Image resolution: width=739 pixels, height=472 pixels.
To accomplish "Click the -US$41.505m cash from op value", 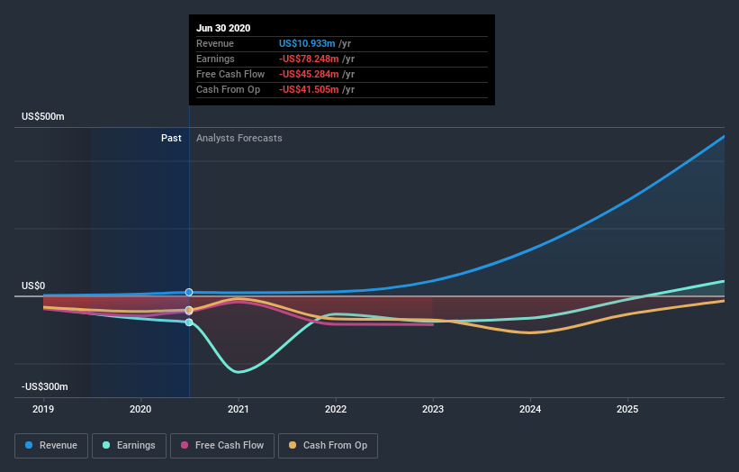I will click(309, 89).
